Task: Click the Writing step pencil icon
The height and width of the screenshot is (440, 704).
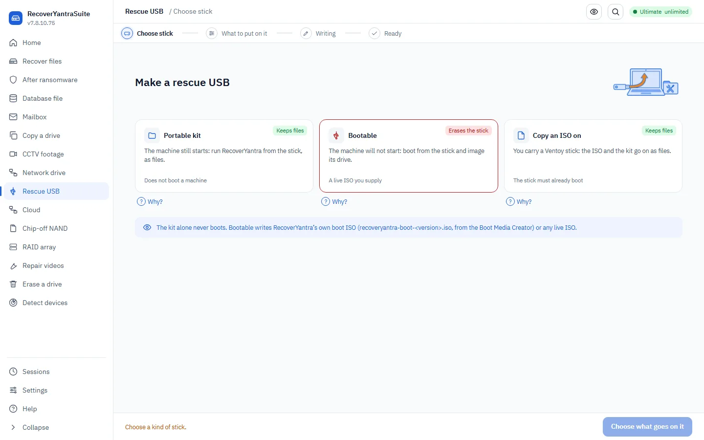Action: (x=306, y=33)
